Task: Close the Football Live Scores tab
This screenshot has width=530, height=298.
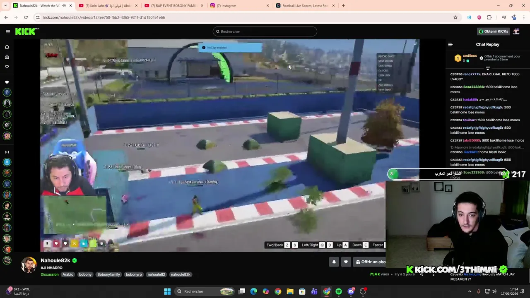Action: point(333,6)
